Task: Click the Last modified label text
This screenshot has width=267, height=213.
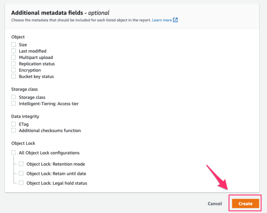Action: coord(33,51)
